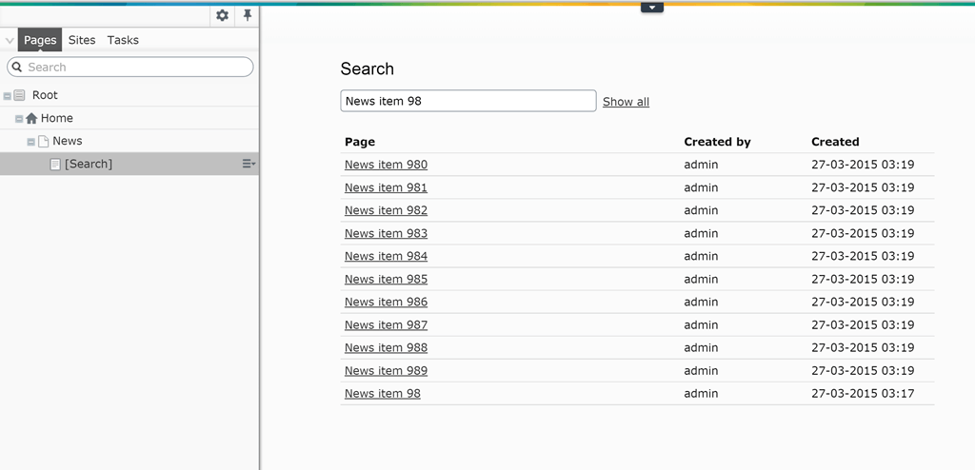Click magnifier icon in tree search box
Viewport: 975px width, 470px height.
pyautogui.click(x=17, y=68)
